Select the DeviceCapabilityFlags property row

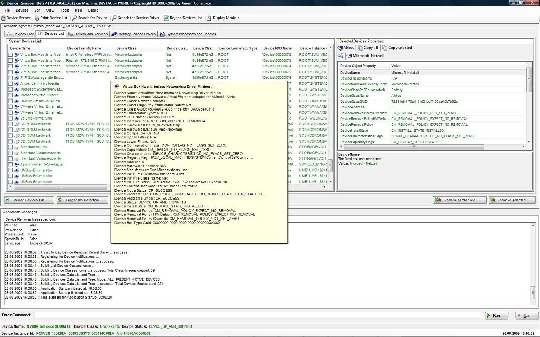click(x=432, y=142)
